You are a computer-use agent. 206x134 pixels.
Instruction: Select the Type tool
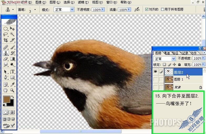click(x=12, y=72)
